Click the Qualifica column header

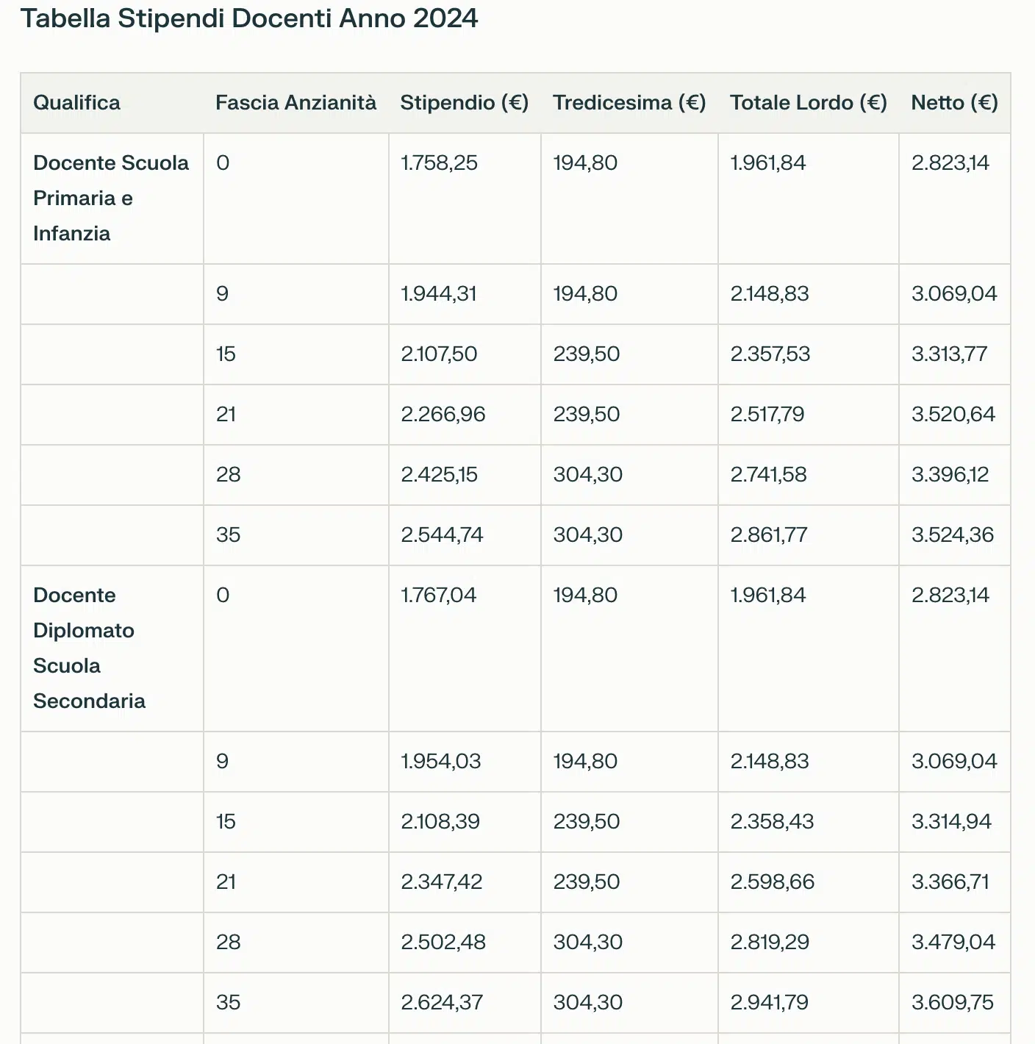coord(76,102)
